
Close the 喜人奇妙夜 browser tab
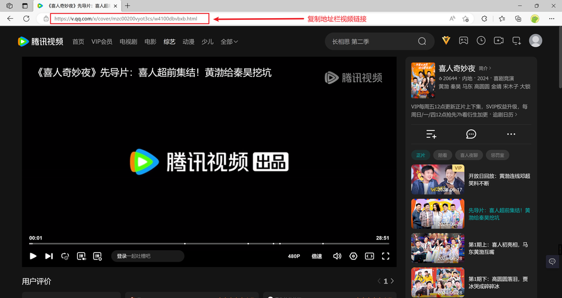[115, 6]
